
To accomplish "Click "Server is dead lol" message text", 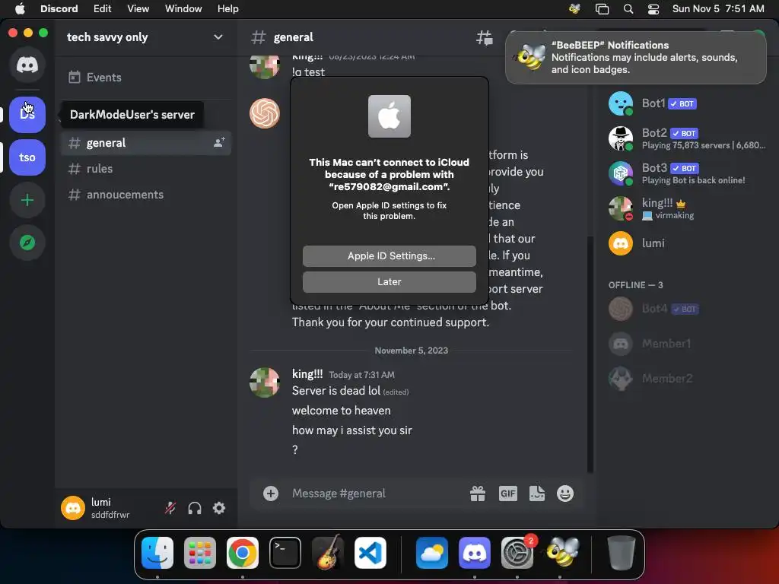I will (x=336, y=391).
